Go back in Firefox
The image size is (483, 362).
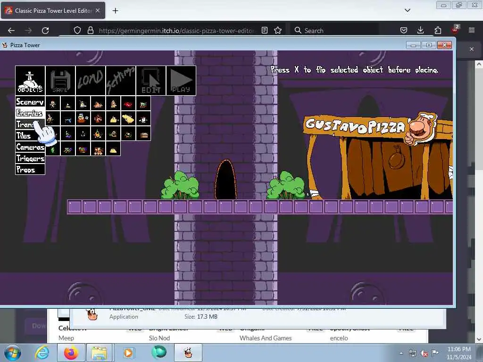(11, 30)
